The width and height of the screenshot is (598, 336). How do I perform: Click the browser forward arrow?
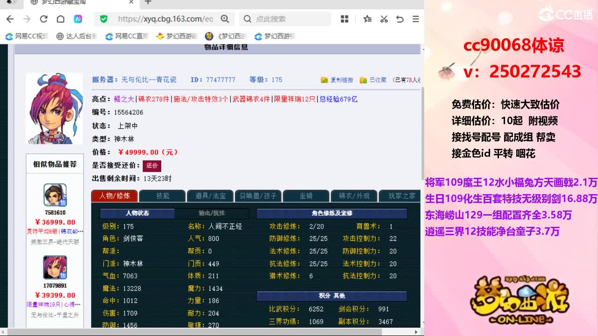(27, 19)
